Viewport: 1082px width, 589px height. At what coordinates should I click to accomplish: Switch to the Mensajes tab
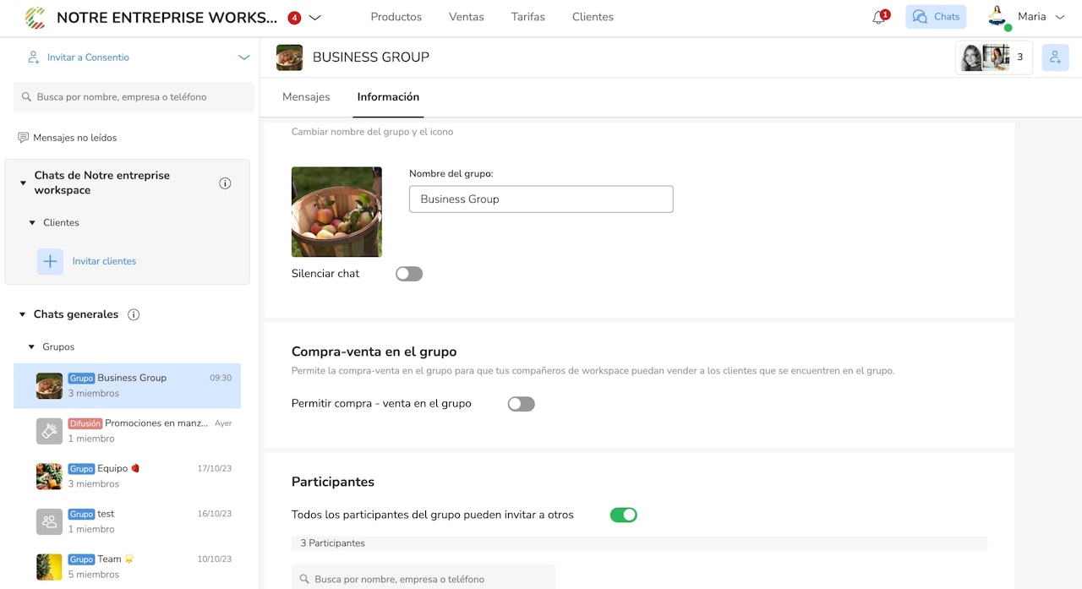(x=306, y=97)
